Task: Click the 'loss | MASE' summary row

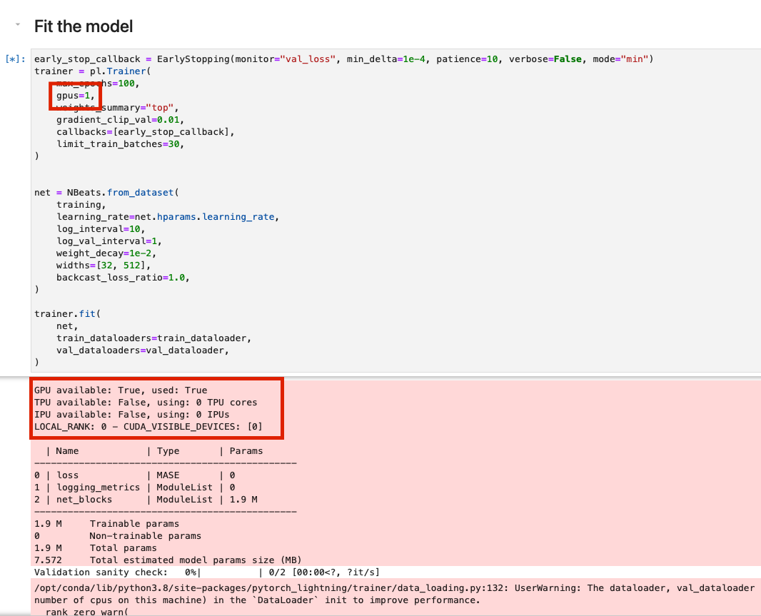Action: click(x=134, y=475)
